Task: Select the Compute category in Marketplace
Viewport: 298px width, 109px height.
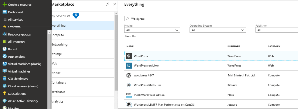Action: point(83,35)
